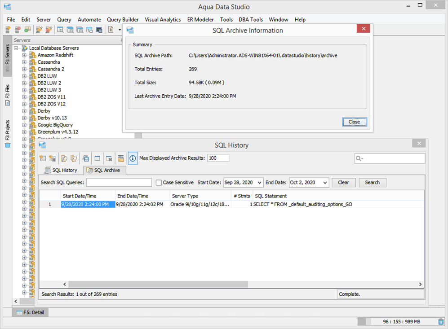Click the second query window magnifier icon

[70, 29]
